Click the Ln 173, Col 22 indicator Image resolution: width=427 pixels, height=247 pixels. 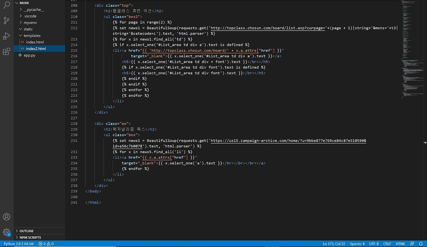point(334,244)
